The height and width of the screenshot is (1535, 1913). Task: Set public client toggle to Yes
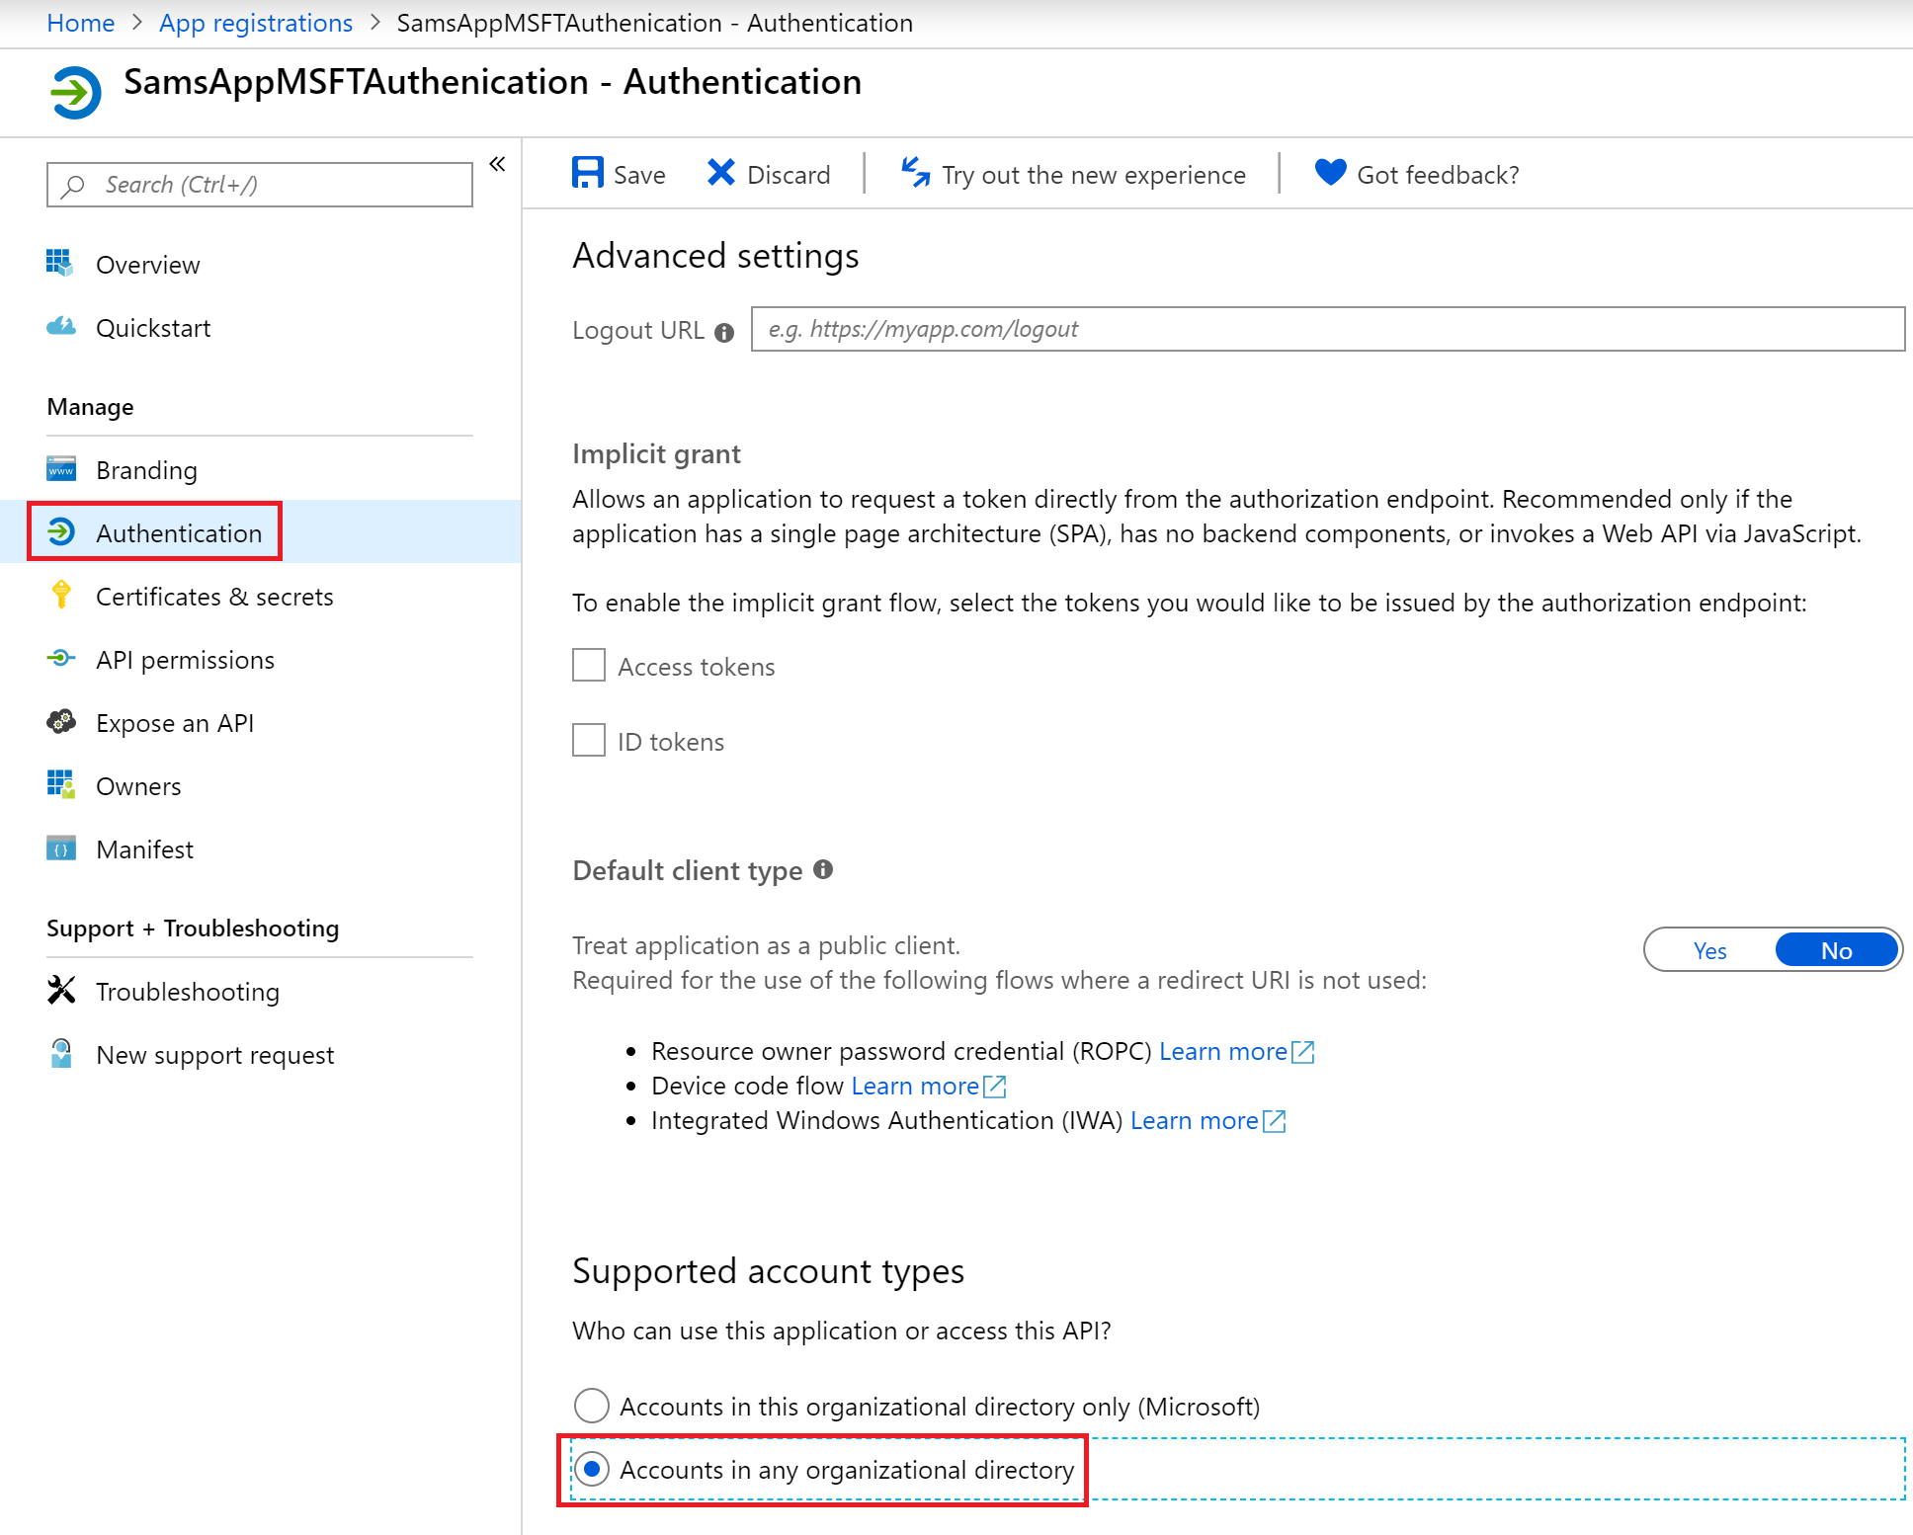[1709, 950]
